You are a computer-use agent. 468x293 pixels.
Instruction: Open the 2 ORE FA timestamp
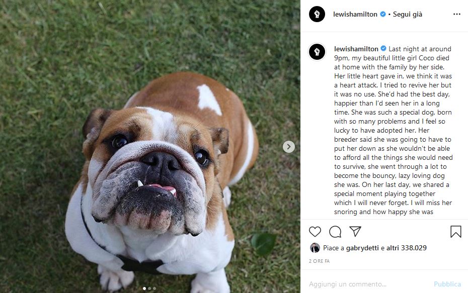pyautogui.click(x=319, y=261)
